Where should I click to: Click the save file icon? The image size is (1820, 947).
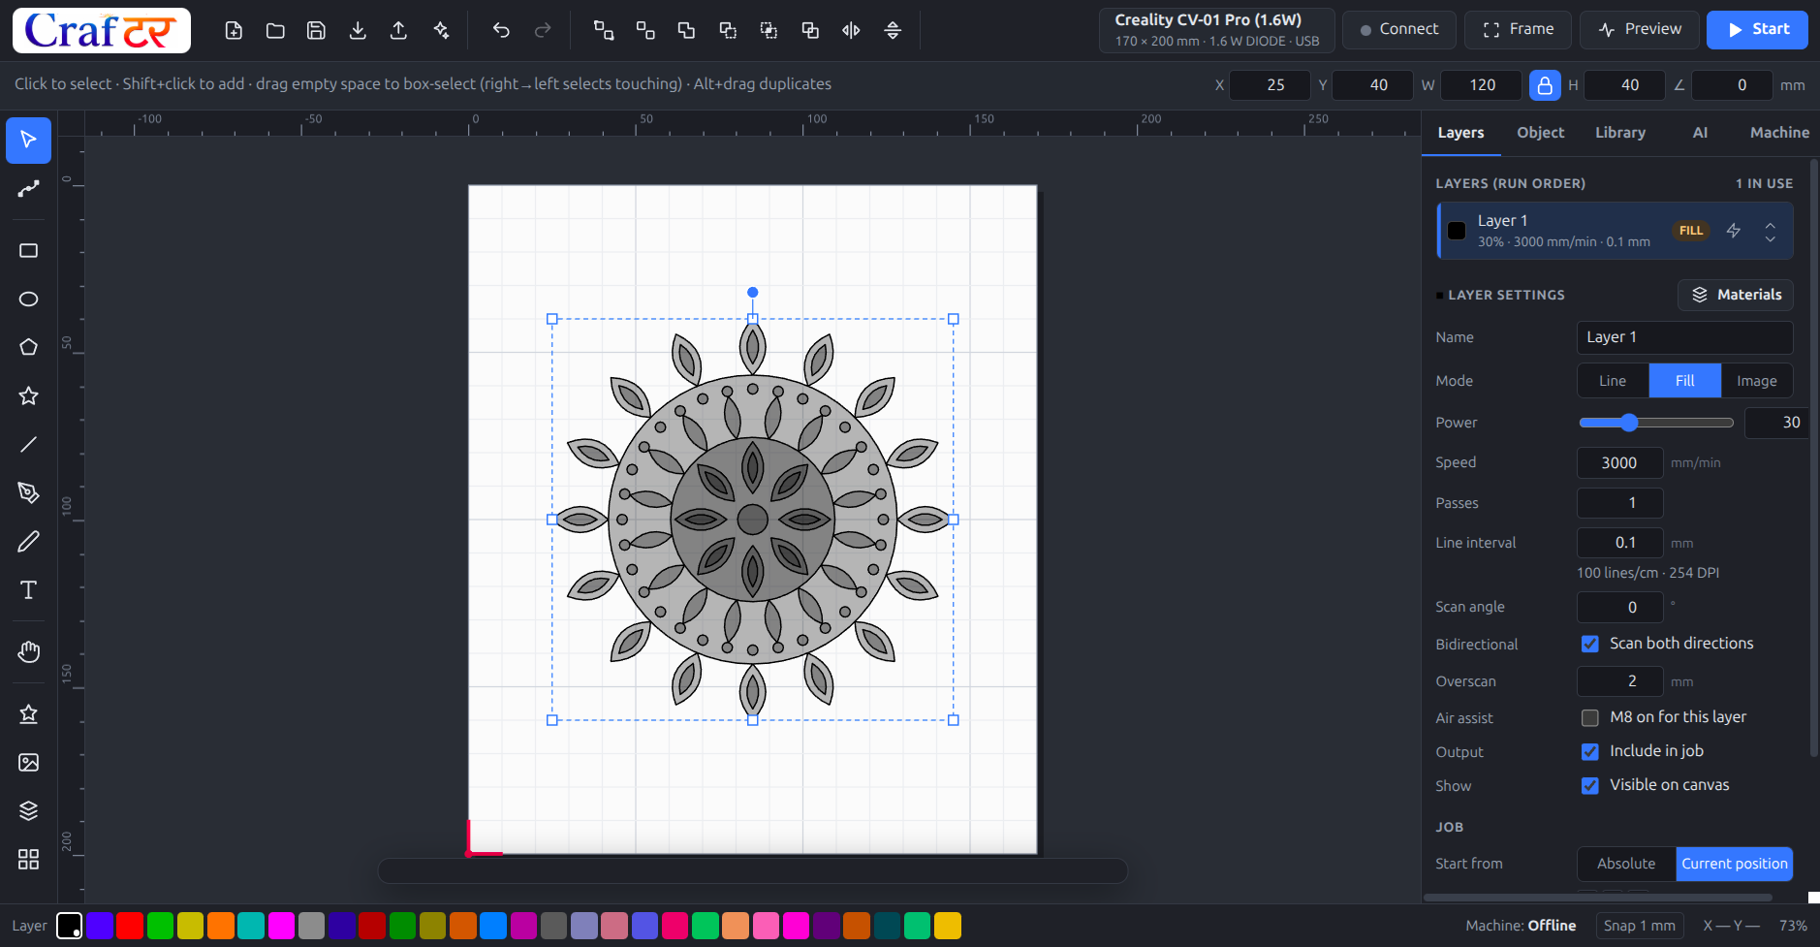click(316, 30)
